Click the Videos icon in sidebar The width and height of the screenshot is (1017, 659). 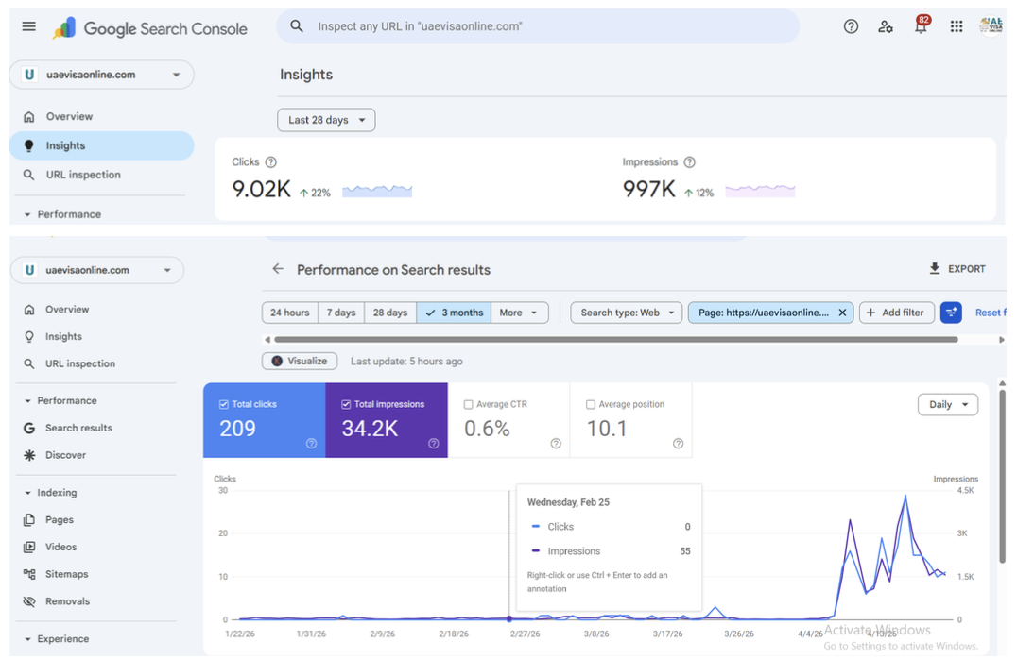(29, 547)
